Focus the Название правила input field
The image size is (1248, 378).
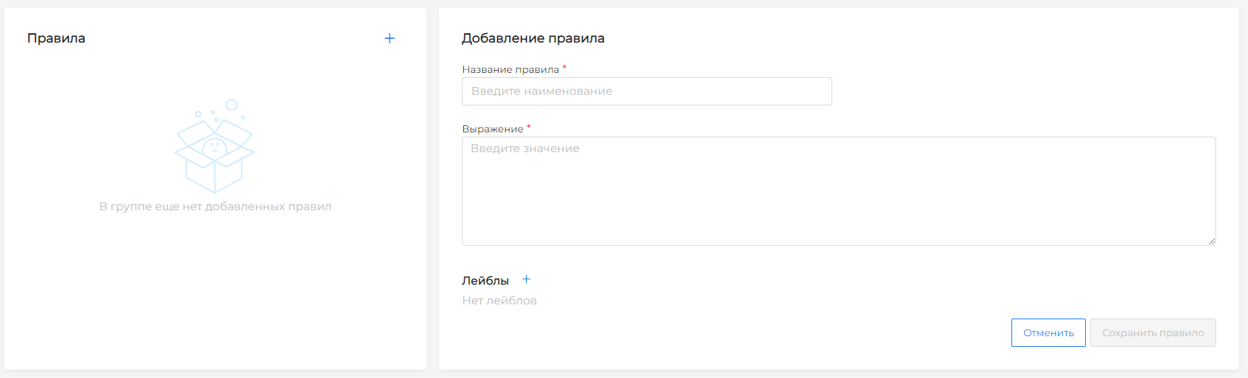pyautogui.click(x=646, y=91)
